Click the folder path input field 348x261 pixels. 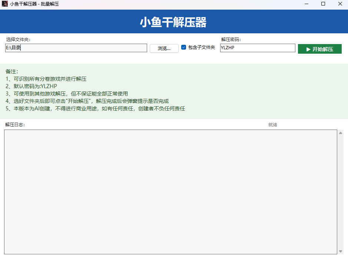[x=76, y=48]
